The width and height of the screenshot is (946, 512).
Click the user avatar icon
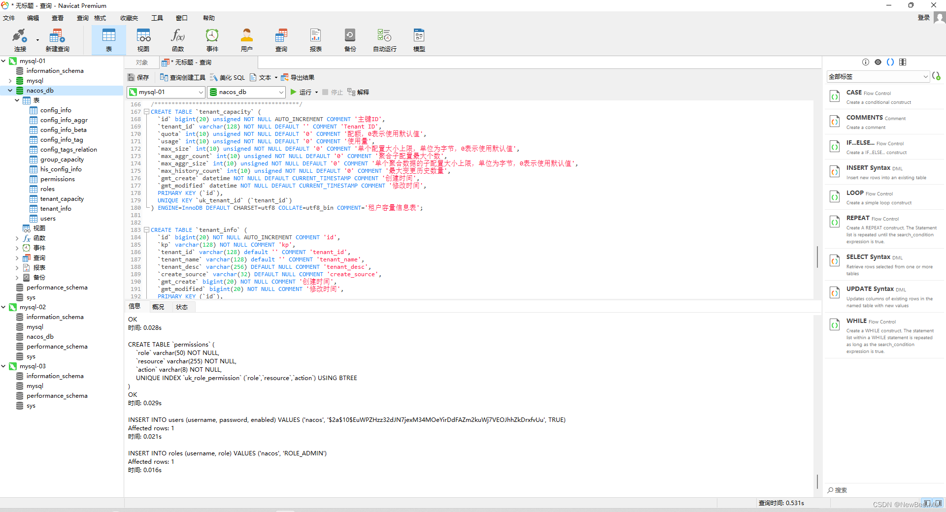click(940, 18)
